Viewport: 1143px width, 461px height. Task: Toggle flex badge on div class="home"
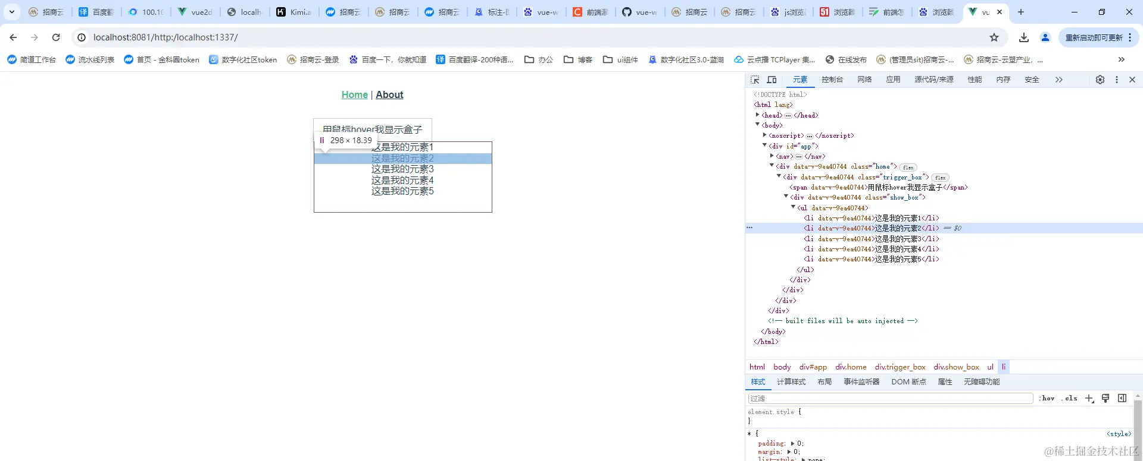(908, 168)
